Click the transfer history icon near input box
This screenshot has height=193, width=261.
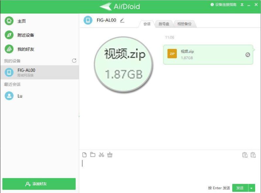(x=244, y=155)
